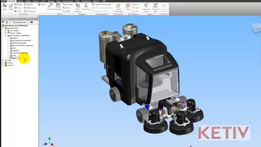Open the Add-Ins ribbon tab
This screenshot has width=261, height=147.
point(96,1)
